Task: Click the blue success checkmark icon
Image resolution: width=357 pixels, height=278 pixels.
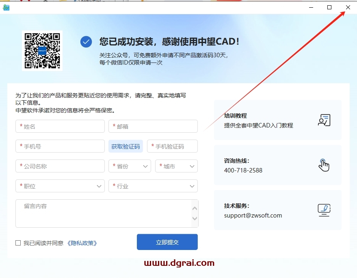Action: [86, 42]
